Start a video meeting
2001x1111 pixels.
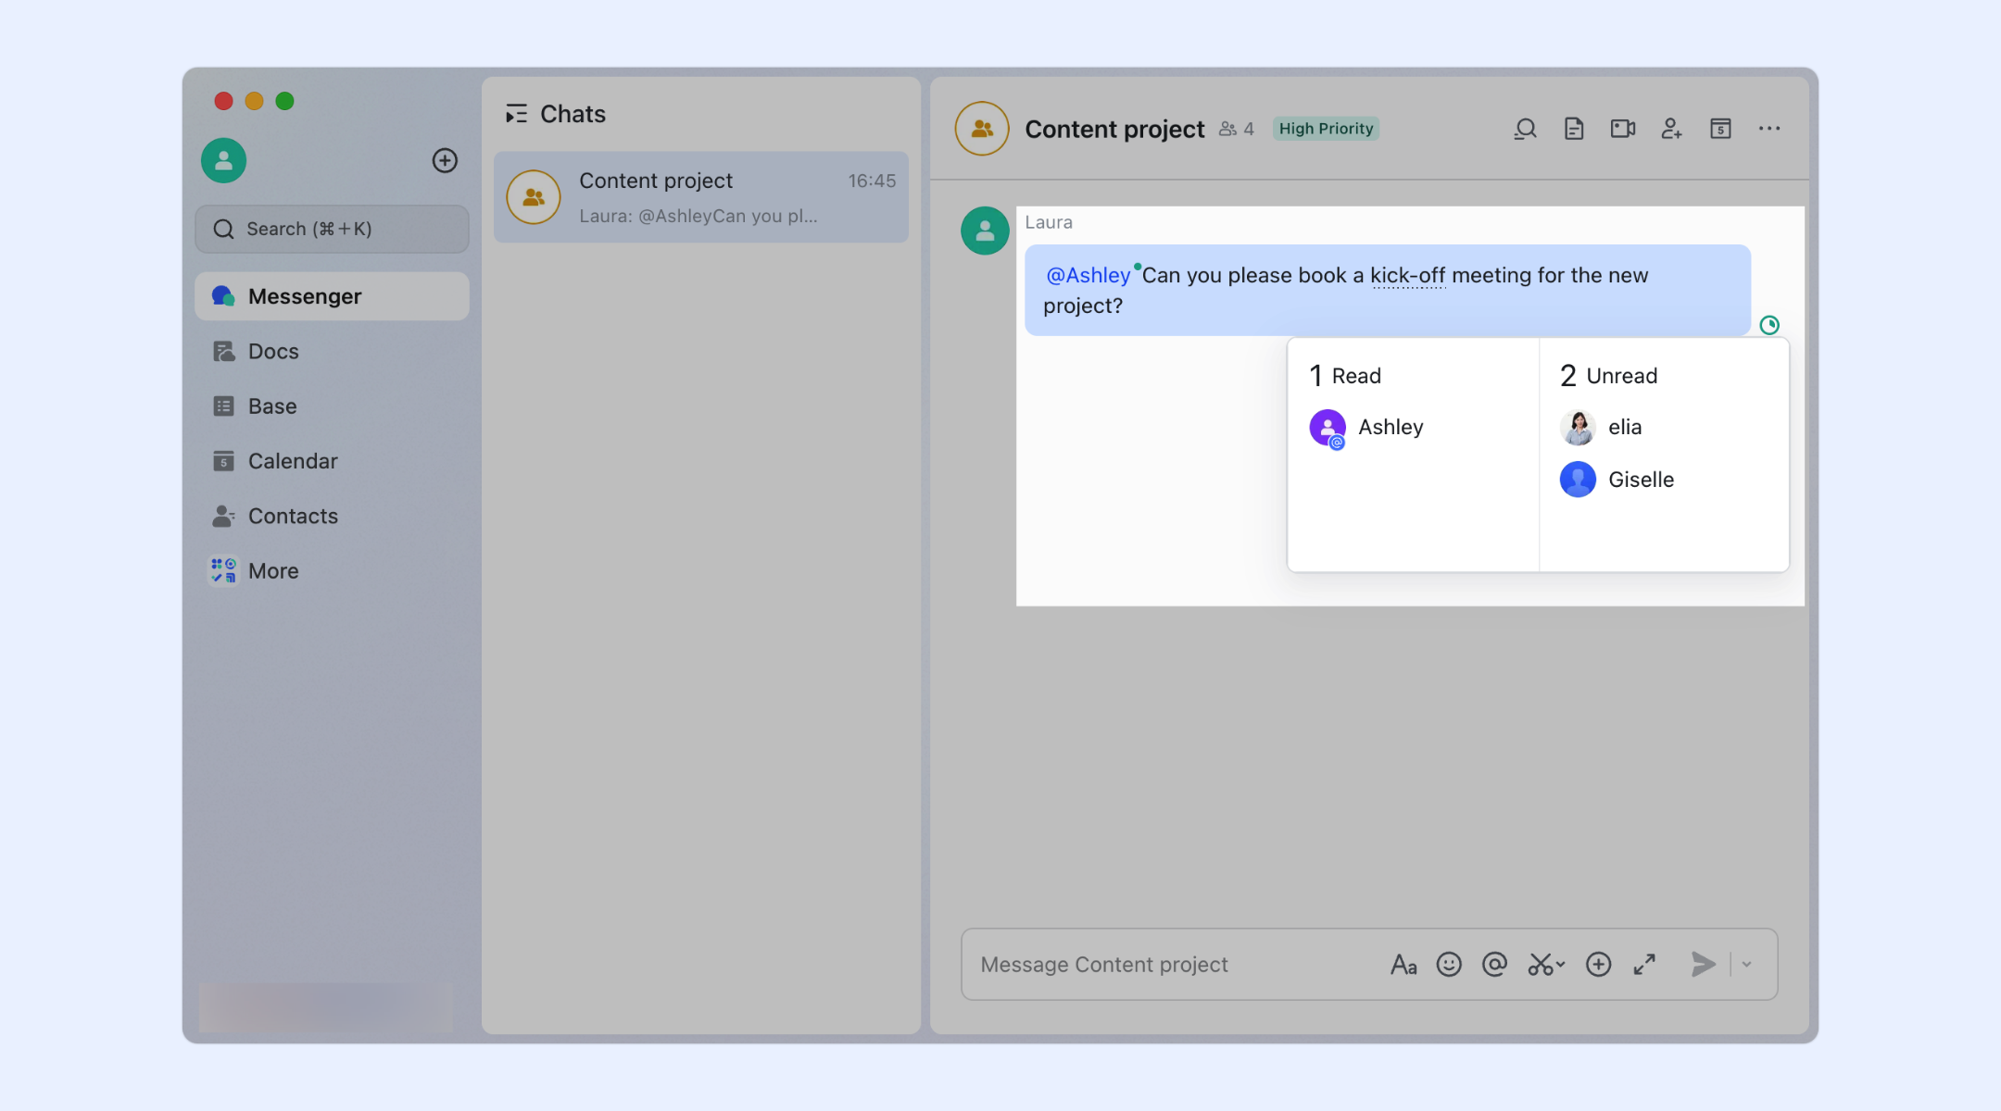point(1623,129)
